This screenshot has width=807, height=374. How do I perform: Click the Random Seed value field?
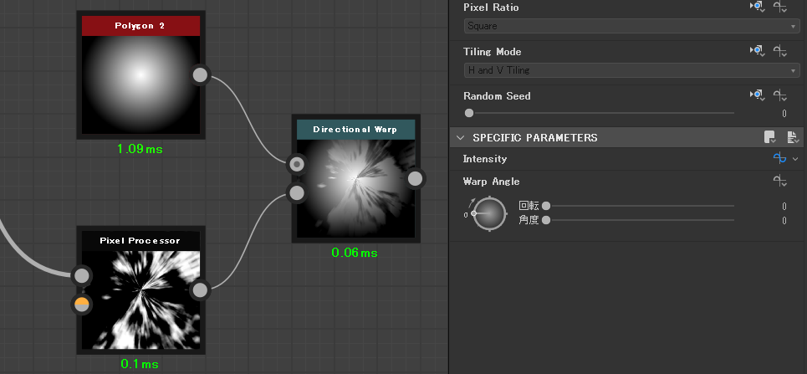[x=784, y=113]
